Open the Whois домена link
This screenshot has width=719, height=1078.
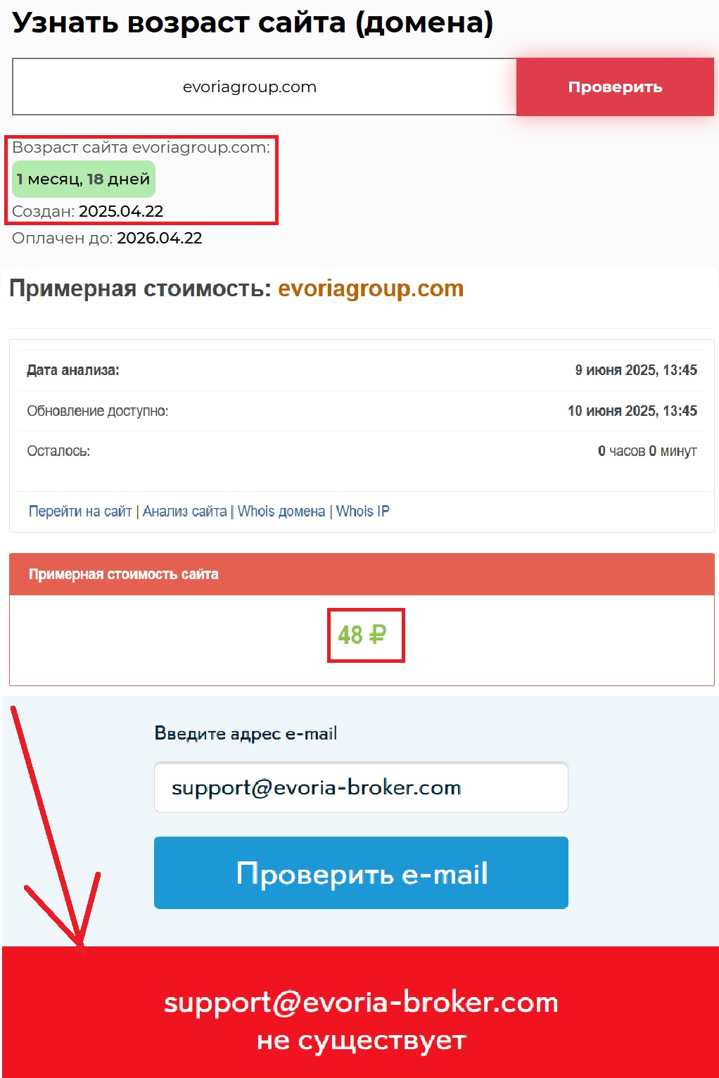tap(281, 512)
